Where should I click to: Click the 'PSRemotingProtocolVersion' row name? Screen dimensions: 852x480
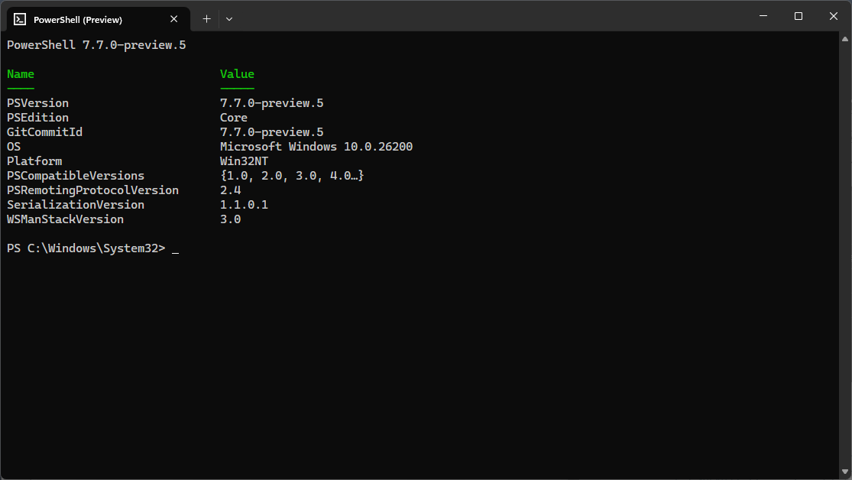pyautogui.click(x=92, y=190)
